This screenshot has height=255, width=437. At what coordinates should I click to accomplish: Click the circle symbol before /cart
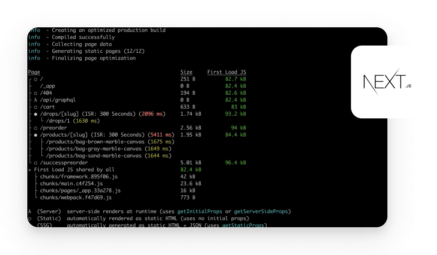point(36,107)
